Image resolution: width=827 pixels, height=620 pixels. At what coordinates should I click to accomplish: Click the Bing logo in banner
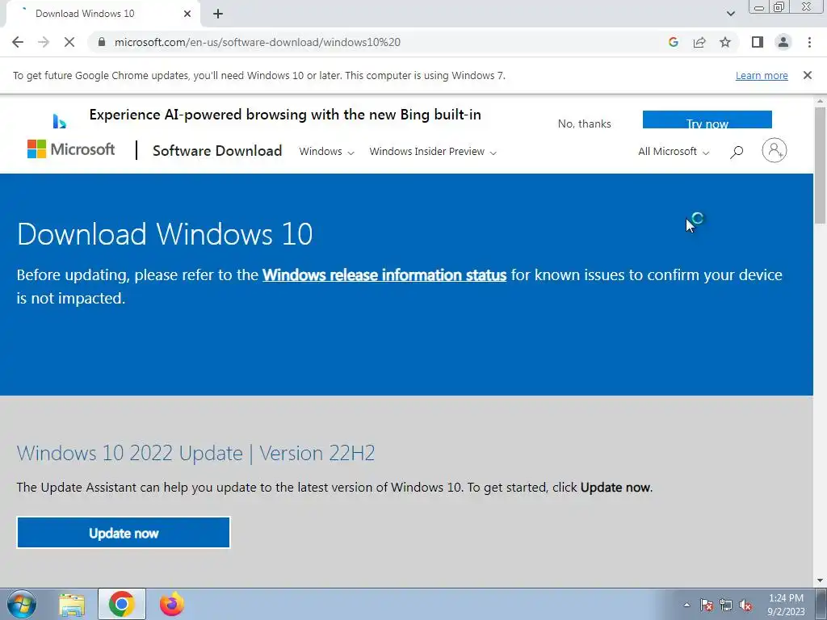tap(60, 121)
